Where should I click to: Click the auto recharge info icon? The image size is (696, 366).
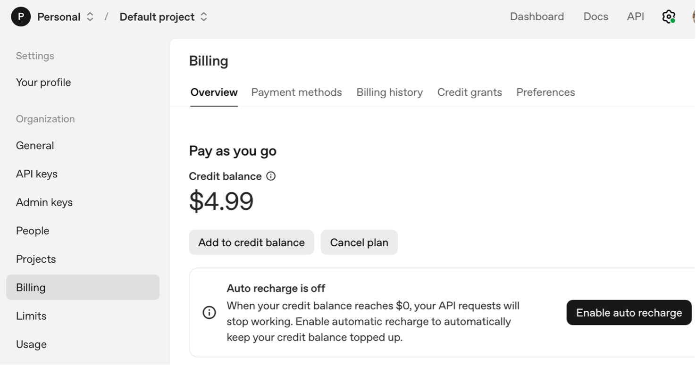tap(209, 312)
